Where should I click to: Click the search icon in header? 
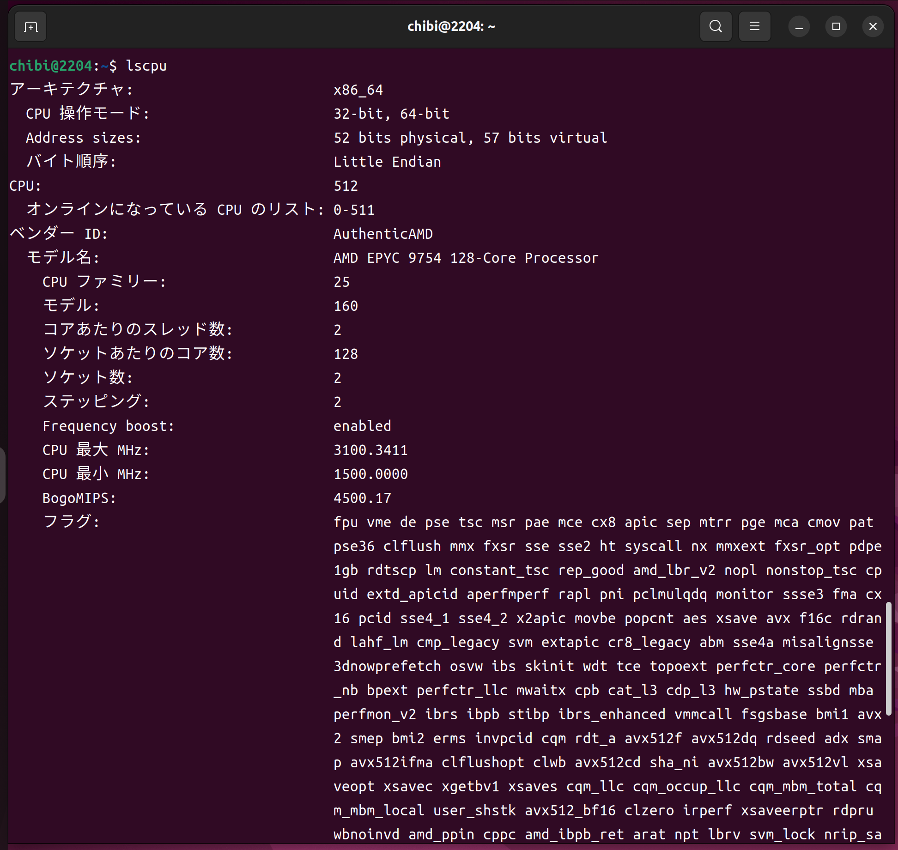(716, 26)
